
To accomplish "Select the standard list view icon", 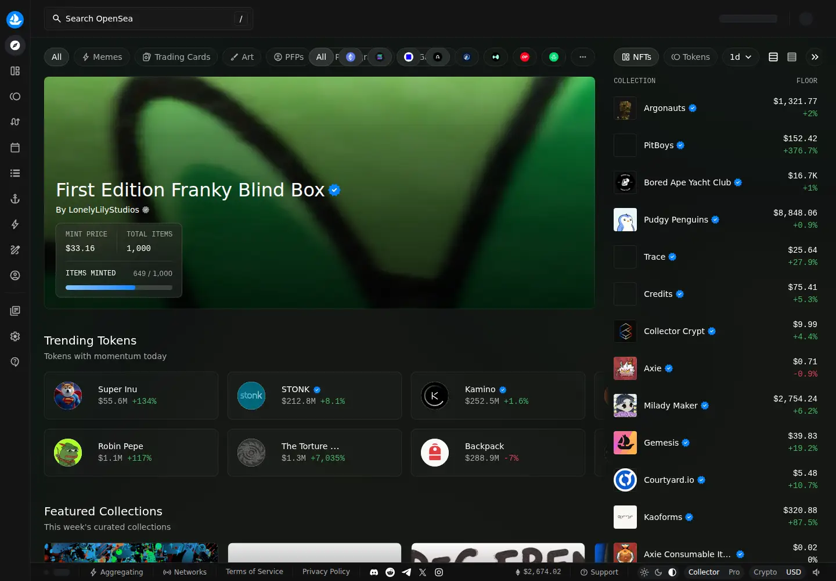I will (773, 57).
